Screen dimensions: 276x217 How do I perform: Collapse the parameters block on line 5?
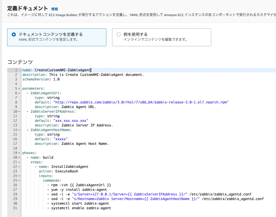pyautogui.click(x=19, y=89)
